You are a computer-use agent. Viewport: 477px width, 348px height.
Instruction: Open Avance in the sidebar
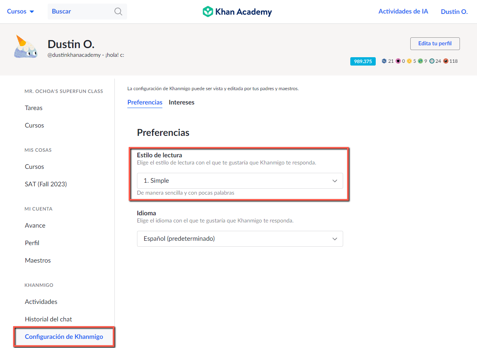tap(35, 226)
